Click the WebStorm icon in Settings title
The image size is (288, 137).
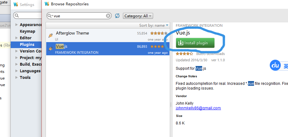(x=16, y=4)
